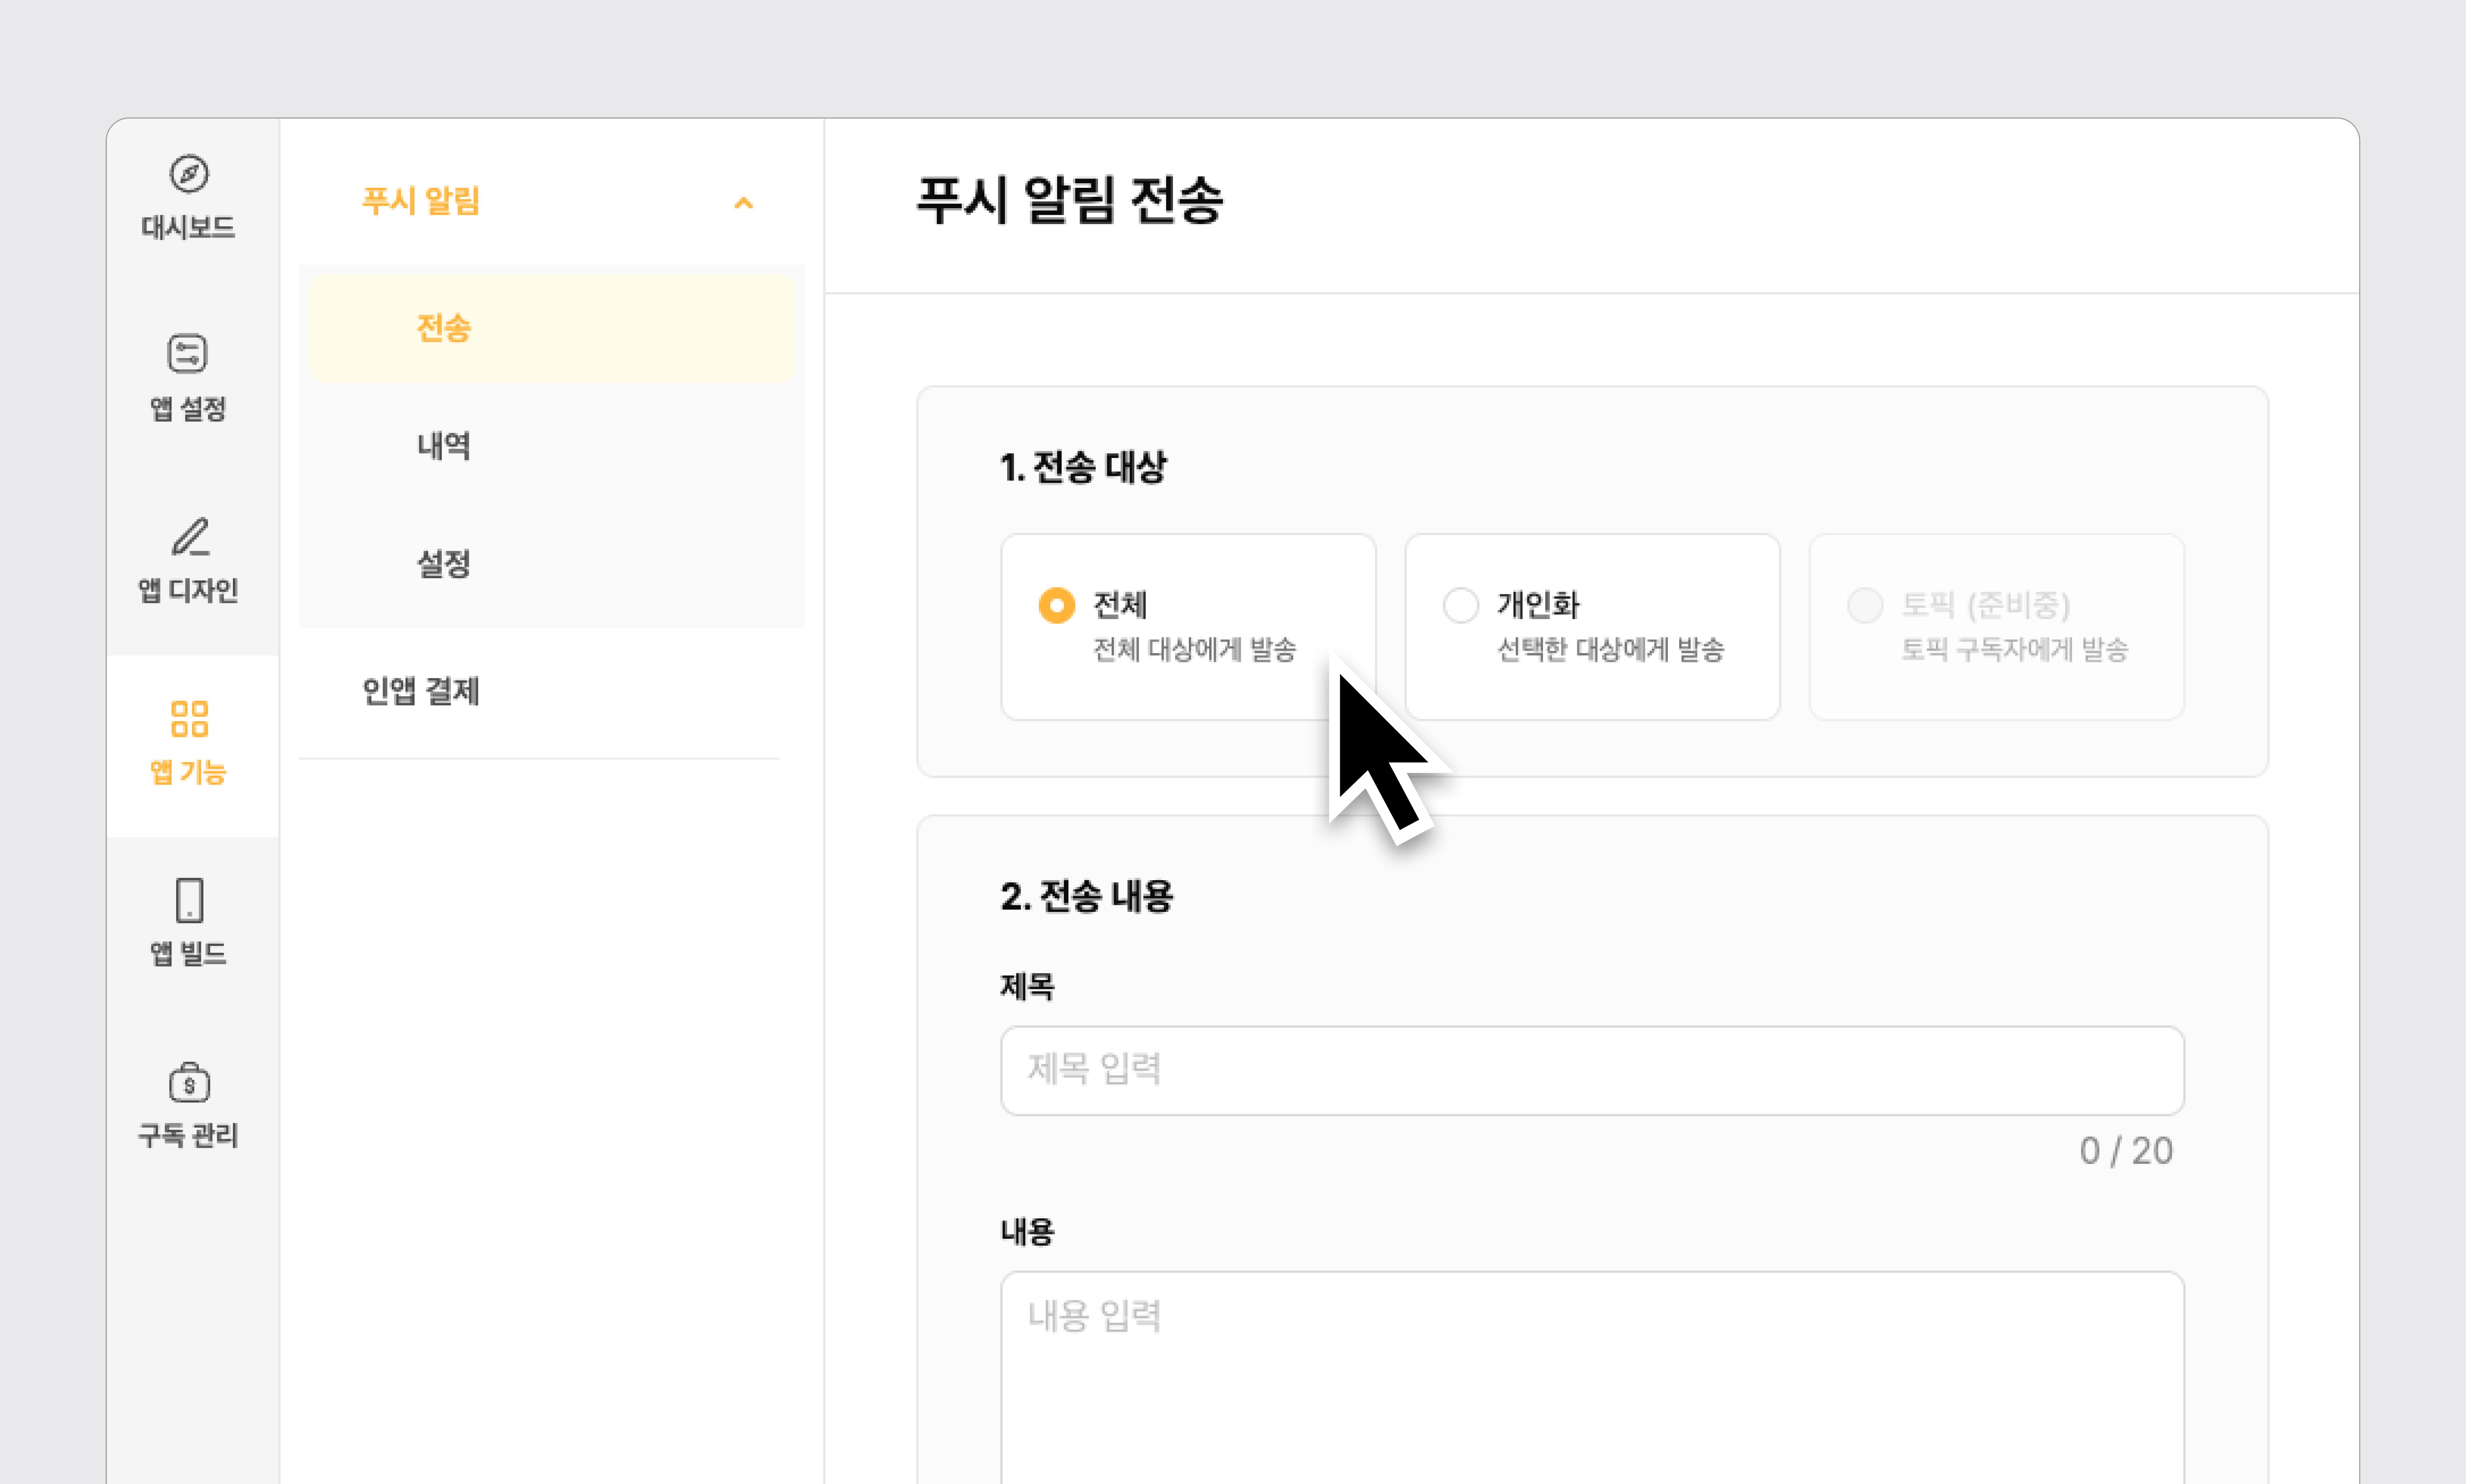Click the 푸시 알림 section header
Image resolution: width=2466 pixels, height=1484 pixels.
point(421,201)
